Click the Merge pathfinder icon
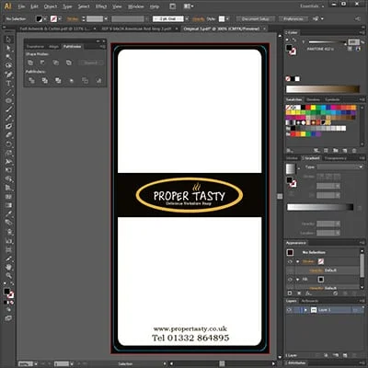Screen dimensions: 368x368 (x=58, y=80)
